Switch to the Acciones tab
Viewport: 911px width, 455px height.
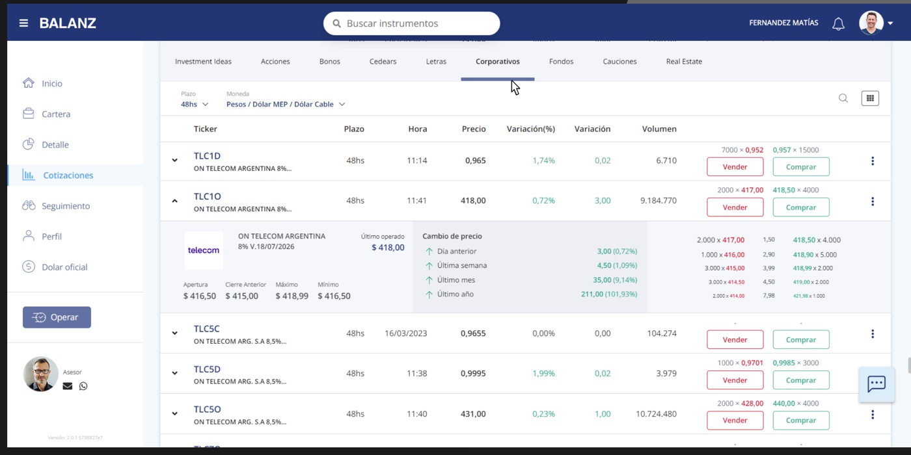point(275,61)
